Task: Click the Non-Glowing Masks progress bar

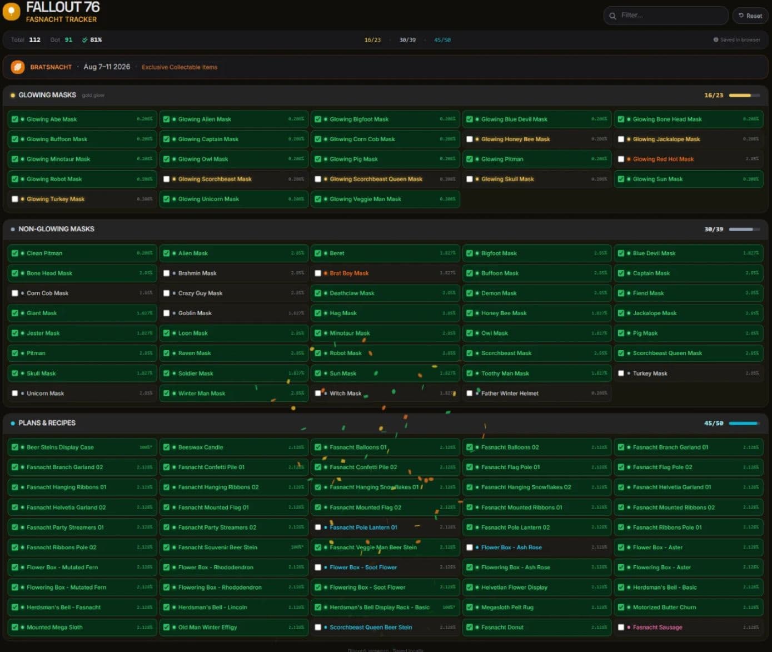Action: [744, 230]
